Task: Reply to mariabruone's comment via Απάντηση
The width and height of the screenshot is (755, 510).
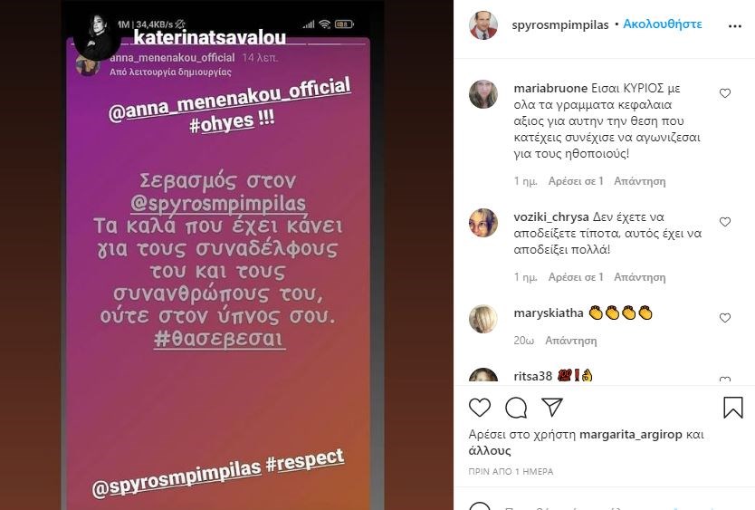Action: pyautogui.click(x=639, y=181)
